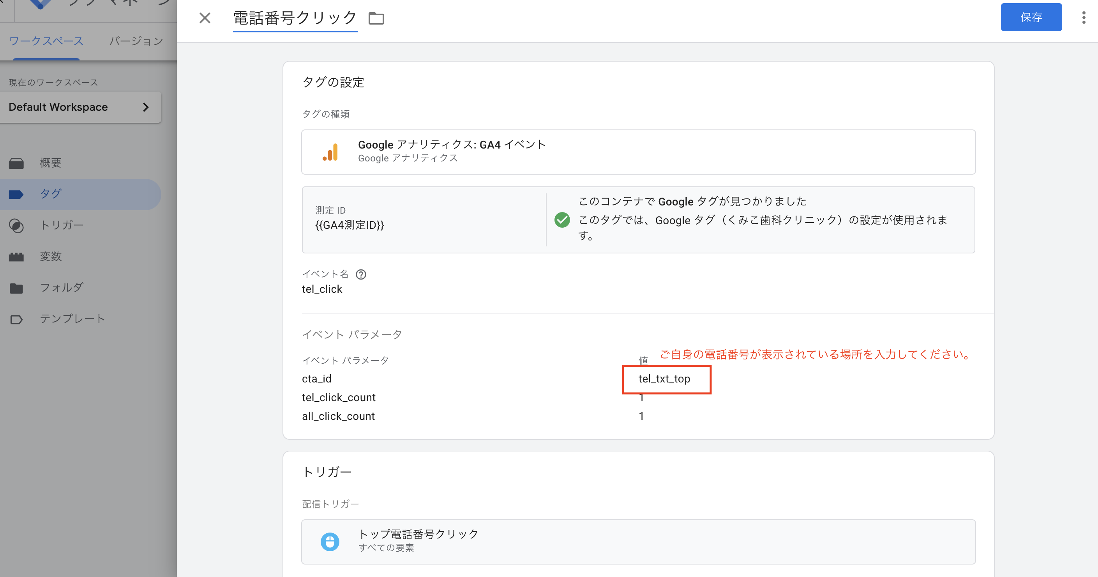Switch to the ワークスペース tab
This screenshot has height=577, width=1098.
point(46,41)
